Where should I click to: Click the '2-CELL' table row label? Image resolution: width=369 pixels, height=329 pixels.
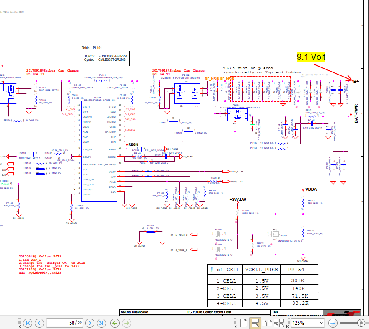pos(226,288)
